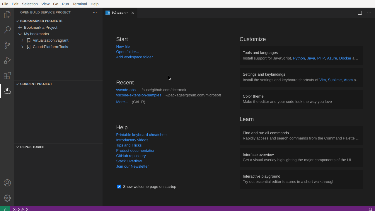Click Join our Newsletter link
375x211 pixels.
tap(132, 166)
